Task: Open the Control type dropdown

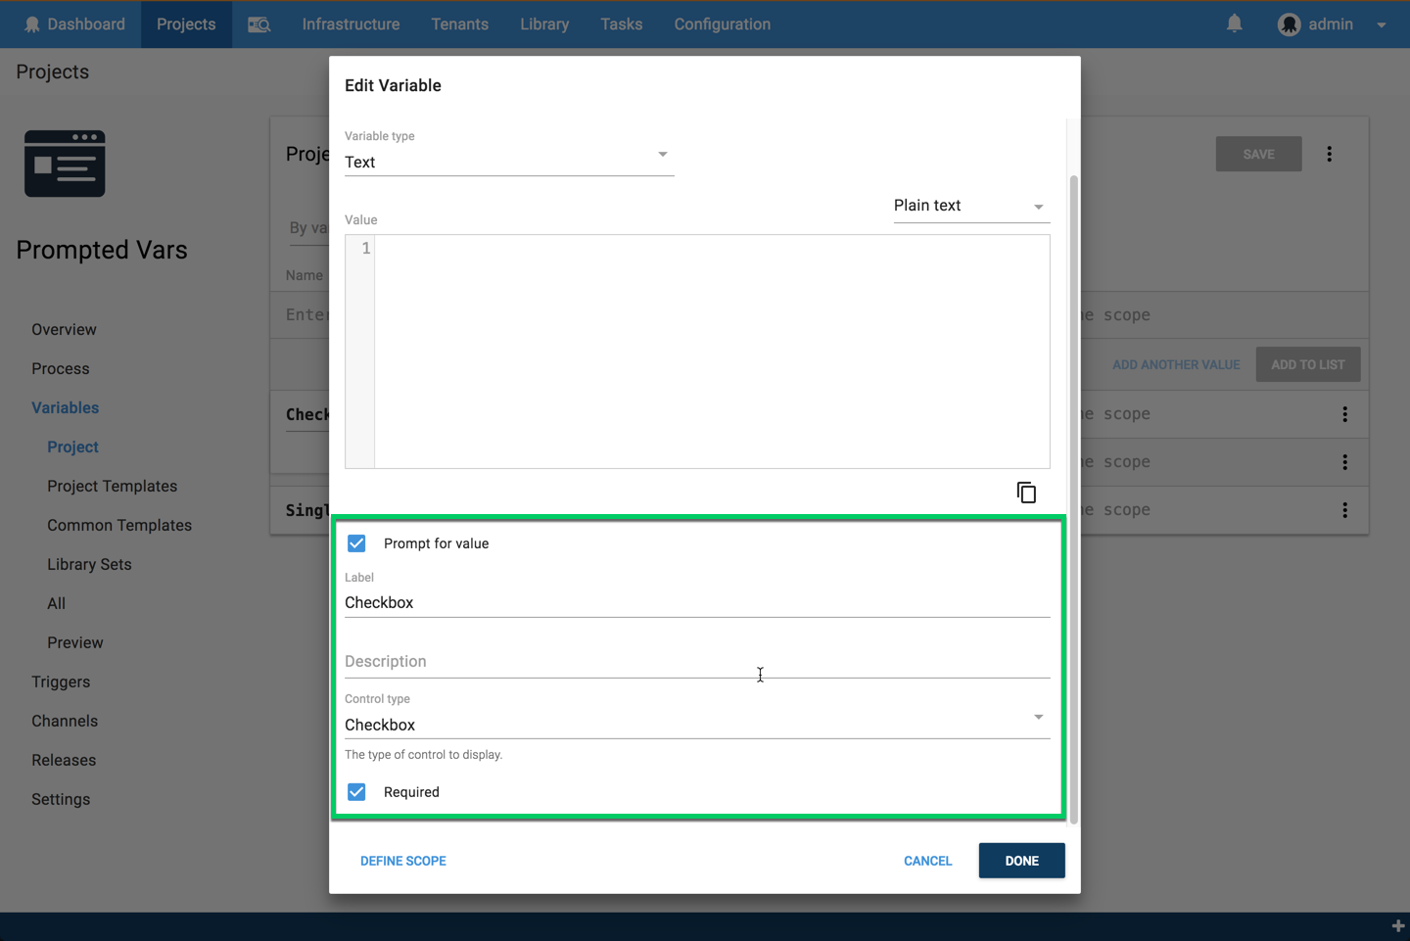Action: 1039,717
